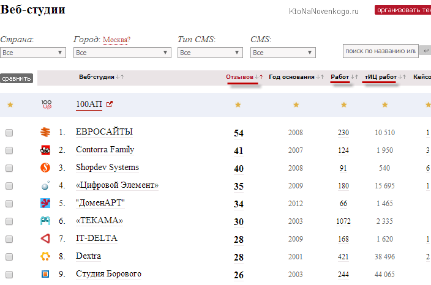This screenshot has height=285, width=431.
Task: Open the Студия Борового studio page
Action: click(x=108, y=274)
